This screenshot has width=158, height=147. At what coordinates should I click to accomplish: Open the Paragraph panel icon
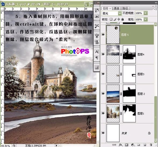point(97,58)
